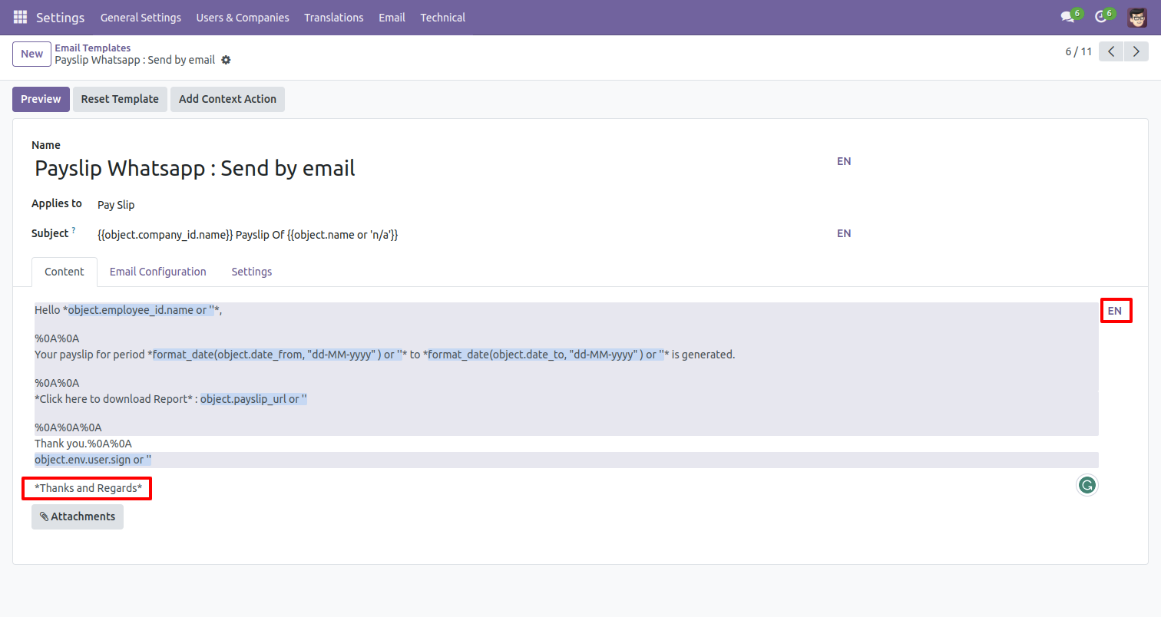
Task: Click Reset Template button
Action: click(120, 99)
